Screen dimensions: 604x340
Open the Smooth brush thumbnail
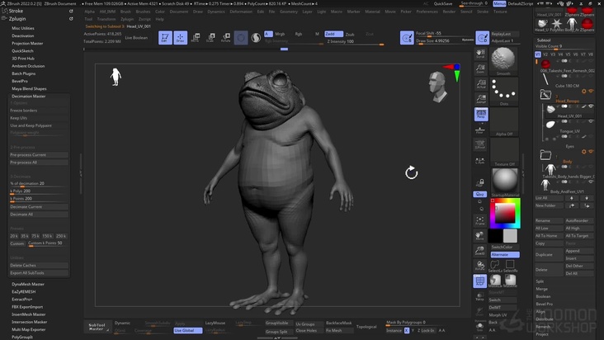coord(503,61)
